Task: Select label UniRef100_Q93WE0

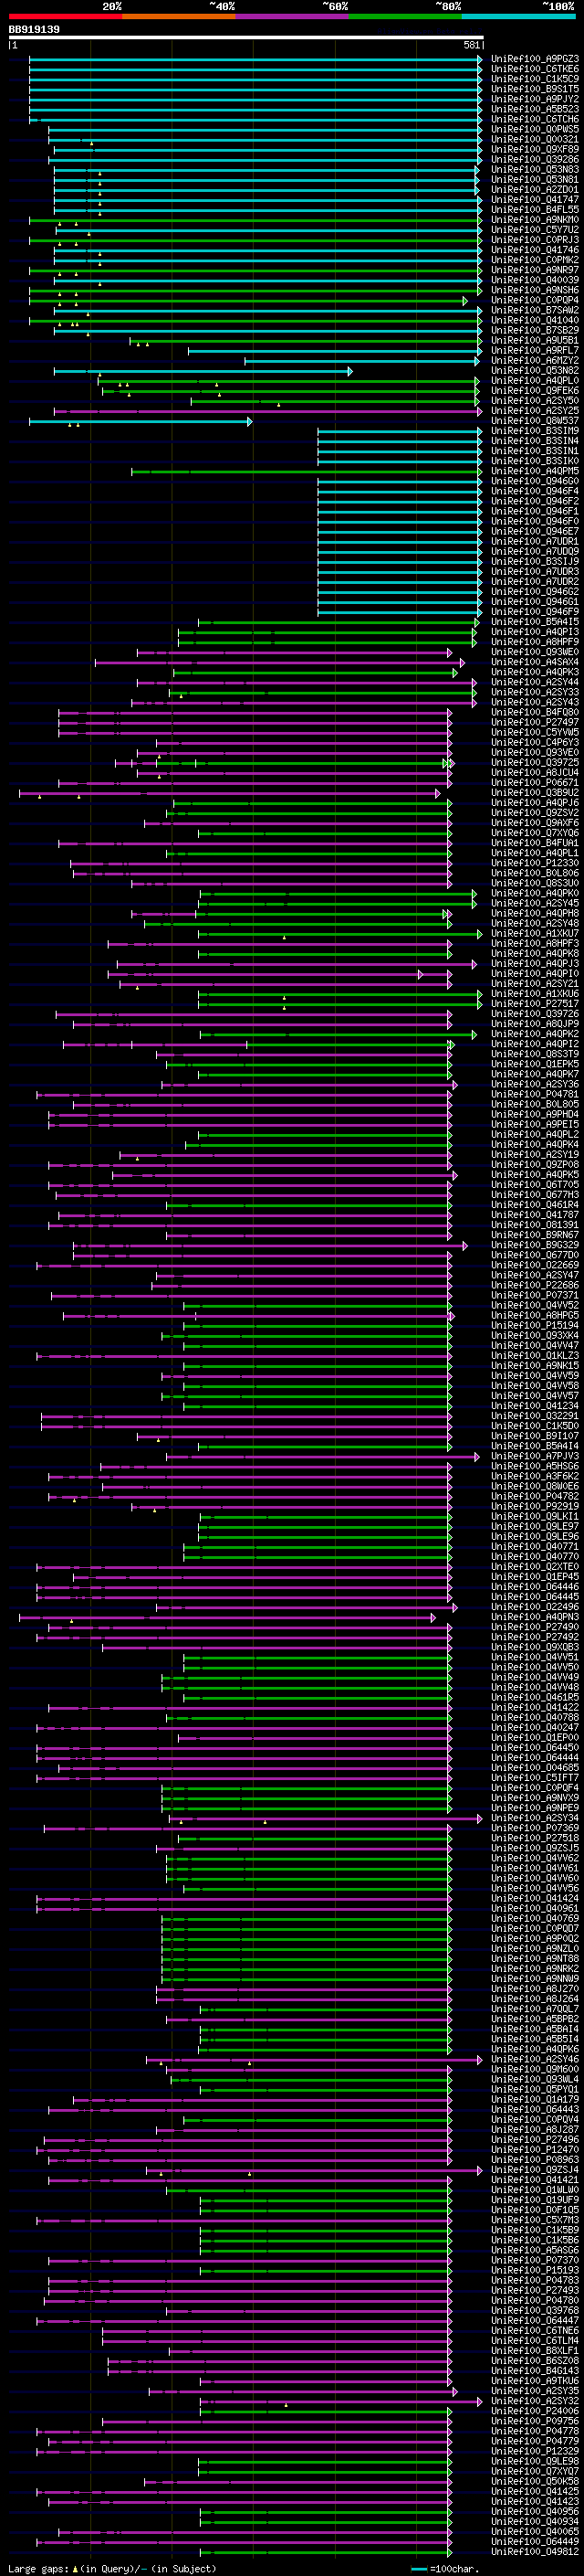Action: (x=535, y=652)
